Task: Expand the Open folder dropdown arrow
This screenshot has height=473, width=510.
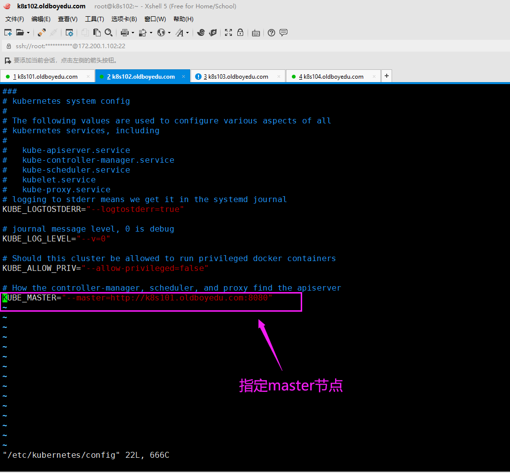Action: tap(28, 33)
